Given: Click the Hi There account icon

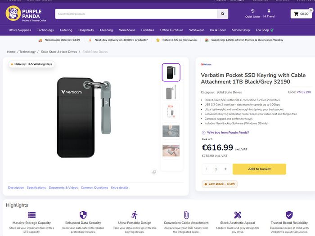Looking at the screenshot, I should 269,11.
